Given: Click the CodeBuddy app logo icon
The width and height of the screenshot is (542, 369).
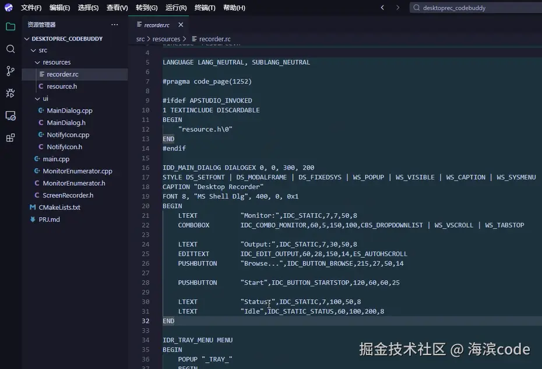Looking at the screenshot, I should pos(9,8).
